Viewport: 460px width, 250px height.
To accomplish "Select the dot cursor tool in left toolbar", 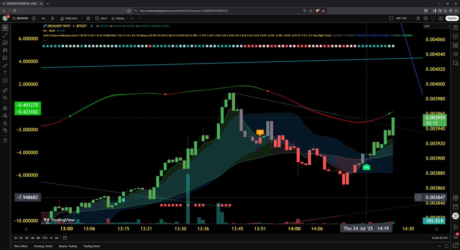I will (x=5, y=28).
